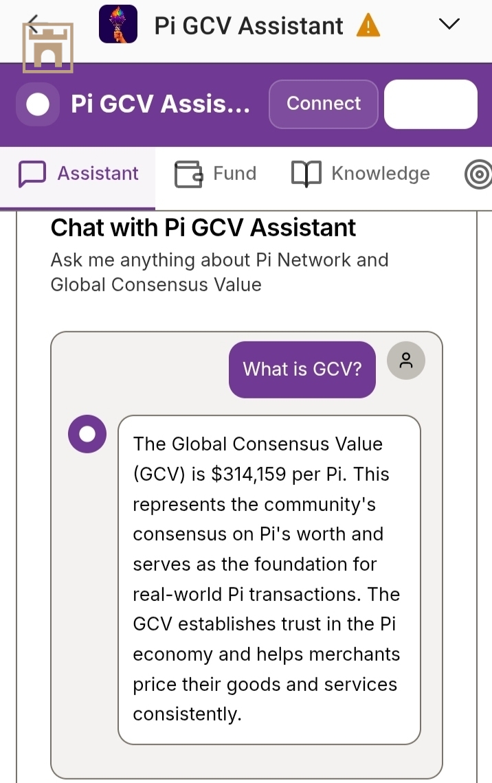Screen dimensions: 492x783
Task: Expand the chevron dropdown in the top bar
Action: click(449, 25)
